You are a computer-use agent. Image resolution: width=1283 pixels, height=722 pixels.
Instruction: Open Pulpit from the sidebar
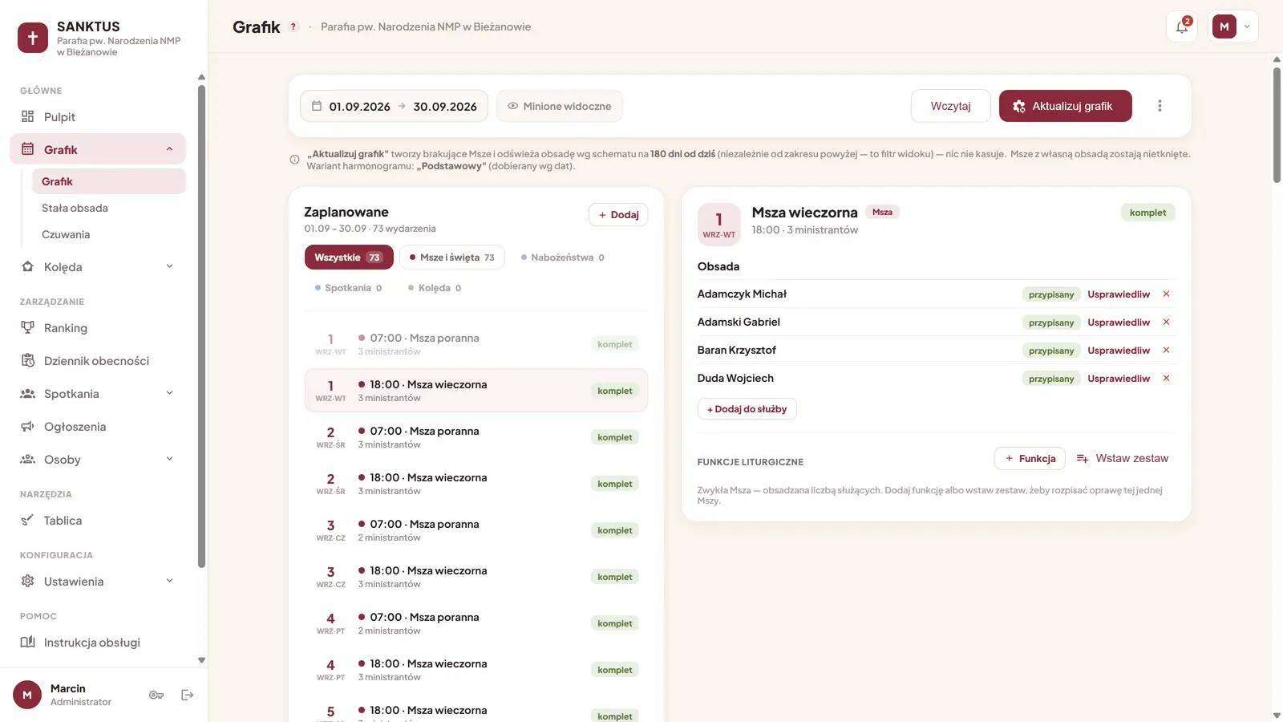[98, 117]
